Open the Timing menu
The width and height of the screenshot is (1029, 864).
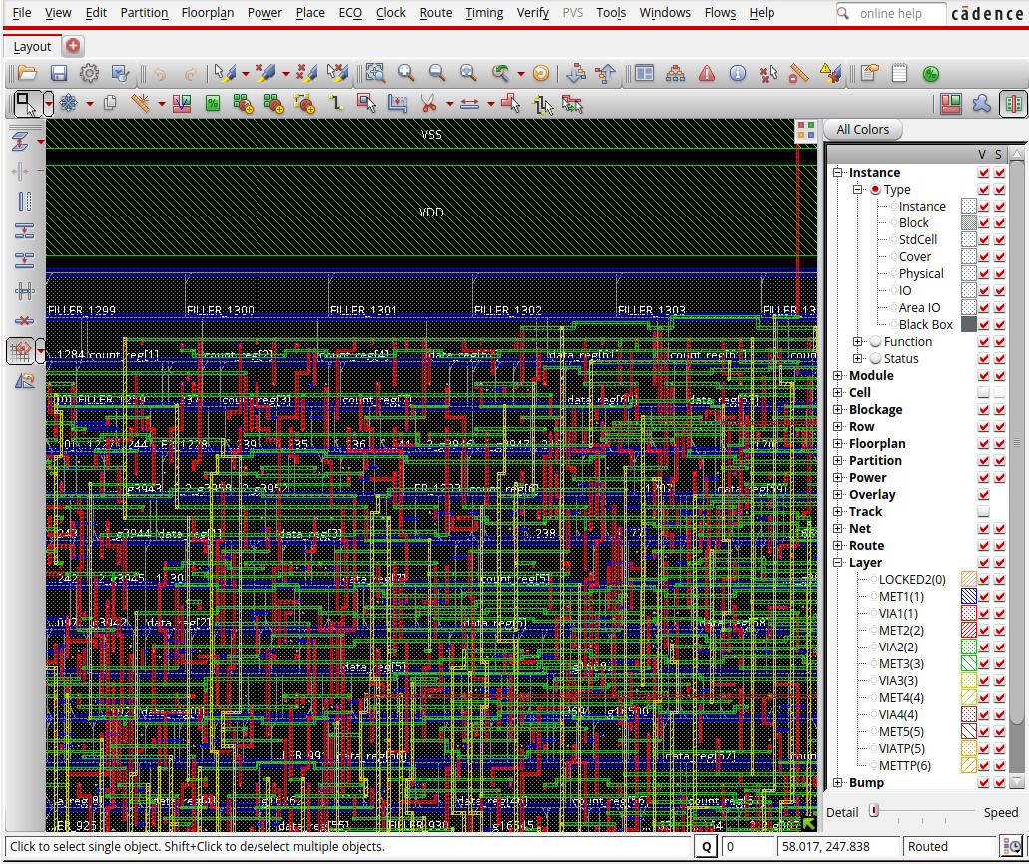click(x=484, y=13)
